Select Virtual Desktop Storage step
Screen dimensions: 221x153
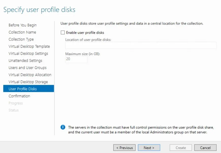tap(28, 82)
